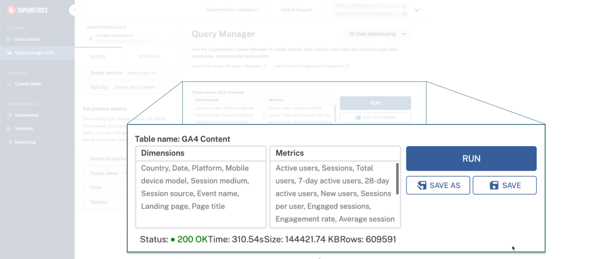
Task: Open 'Learn how to use the Query Manager'
Action: [227, 66]
